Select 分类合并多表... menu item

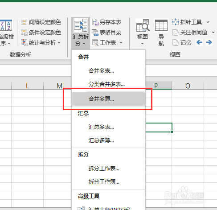tap(108, 84)
